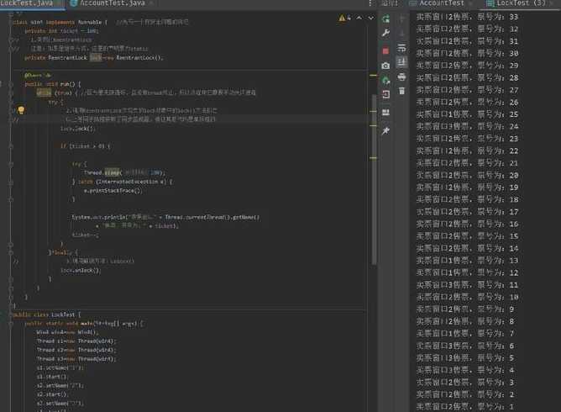Rerun LockTest with the green rerun icon
561x412 pixels.
tap(385, 18)
